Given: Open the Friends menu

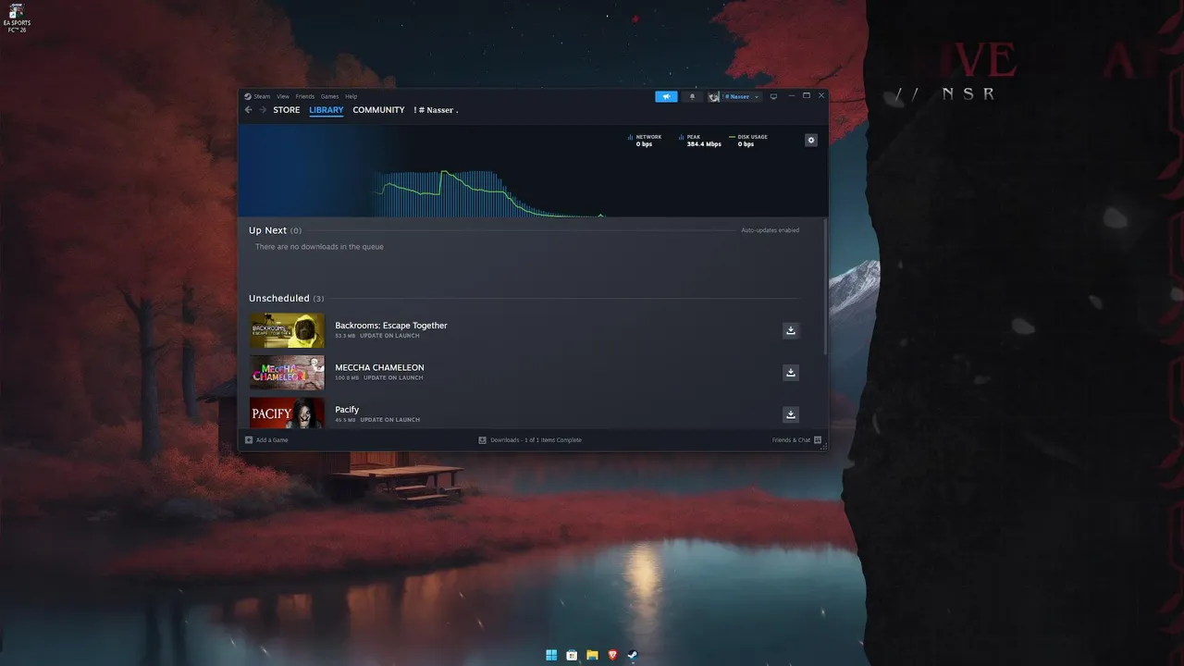Looking at the screenshot, I should [305, 96].
